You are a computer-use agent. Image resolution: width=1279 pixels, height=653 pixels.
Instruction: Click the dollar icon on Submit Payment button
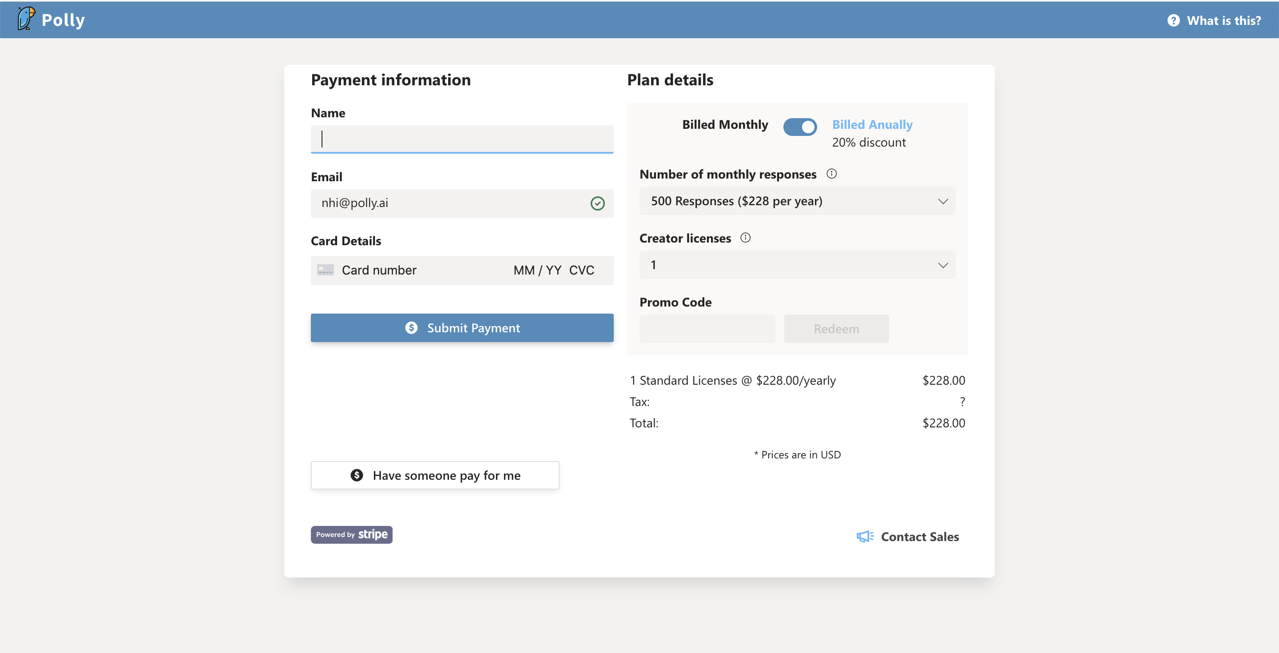(412, 328)
